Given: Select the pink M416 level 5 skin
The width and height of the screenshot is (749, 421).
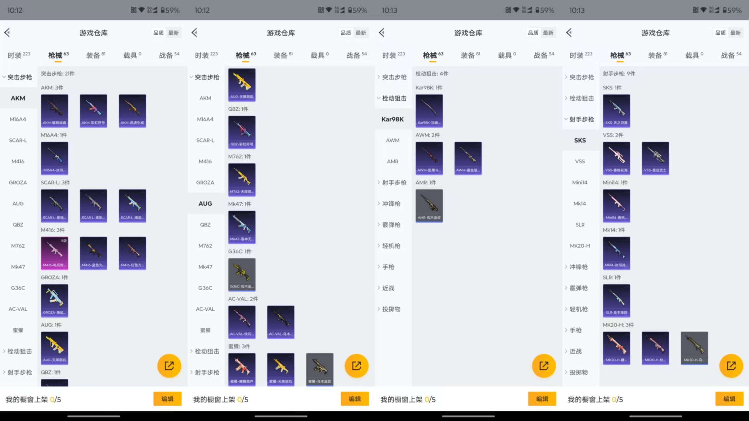Looking at the screenshot, I should click(55, 253).
